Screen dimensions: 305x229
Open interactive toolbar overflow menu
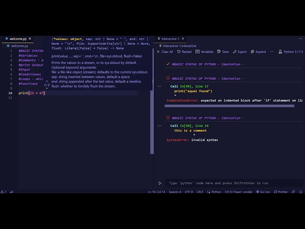point(272,52)
